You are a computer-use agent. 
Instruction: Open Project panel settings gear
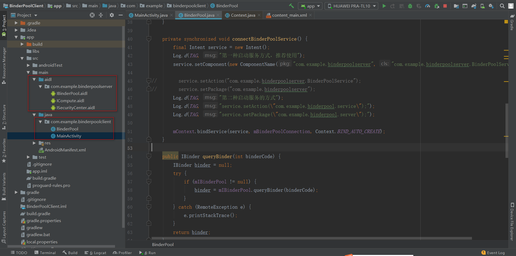112,15
